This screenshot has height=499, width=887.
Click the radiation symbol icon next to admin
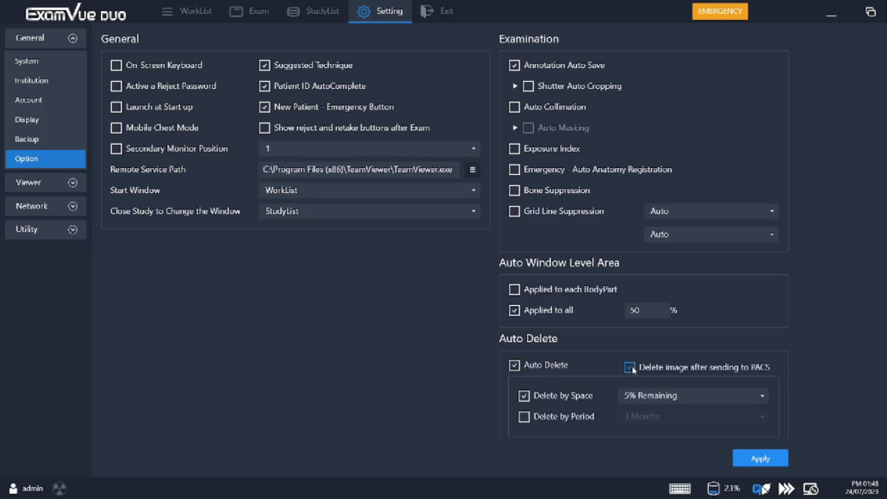pyautogui.click(x=59, y=489)
